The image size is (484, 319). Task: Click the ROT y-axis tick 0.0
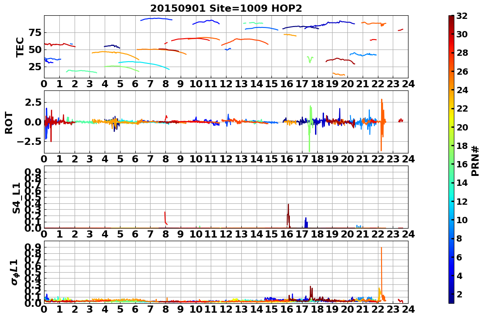click(x=33, y=122)
